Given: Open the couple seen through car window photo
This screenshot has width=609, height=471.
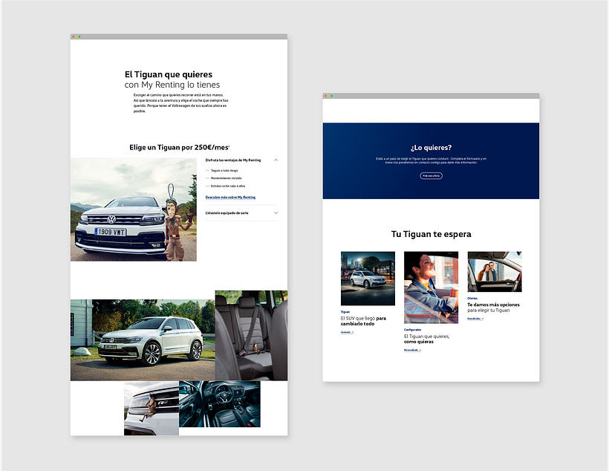Looking at the screenshot, I should click(x=495, y=272).
